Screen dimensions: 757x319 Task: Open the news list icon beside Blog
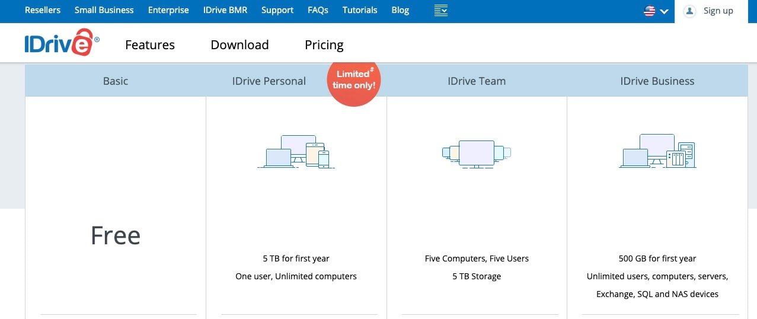[440, 10]
